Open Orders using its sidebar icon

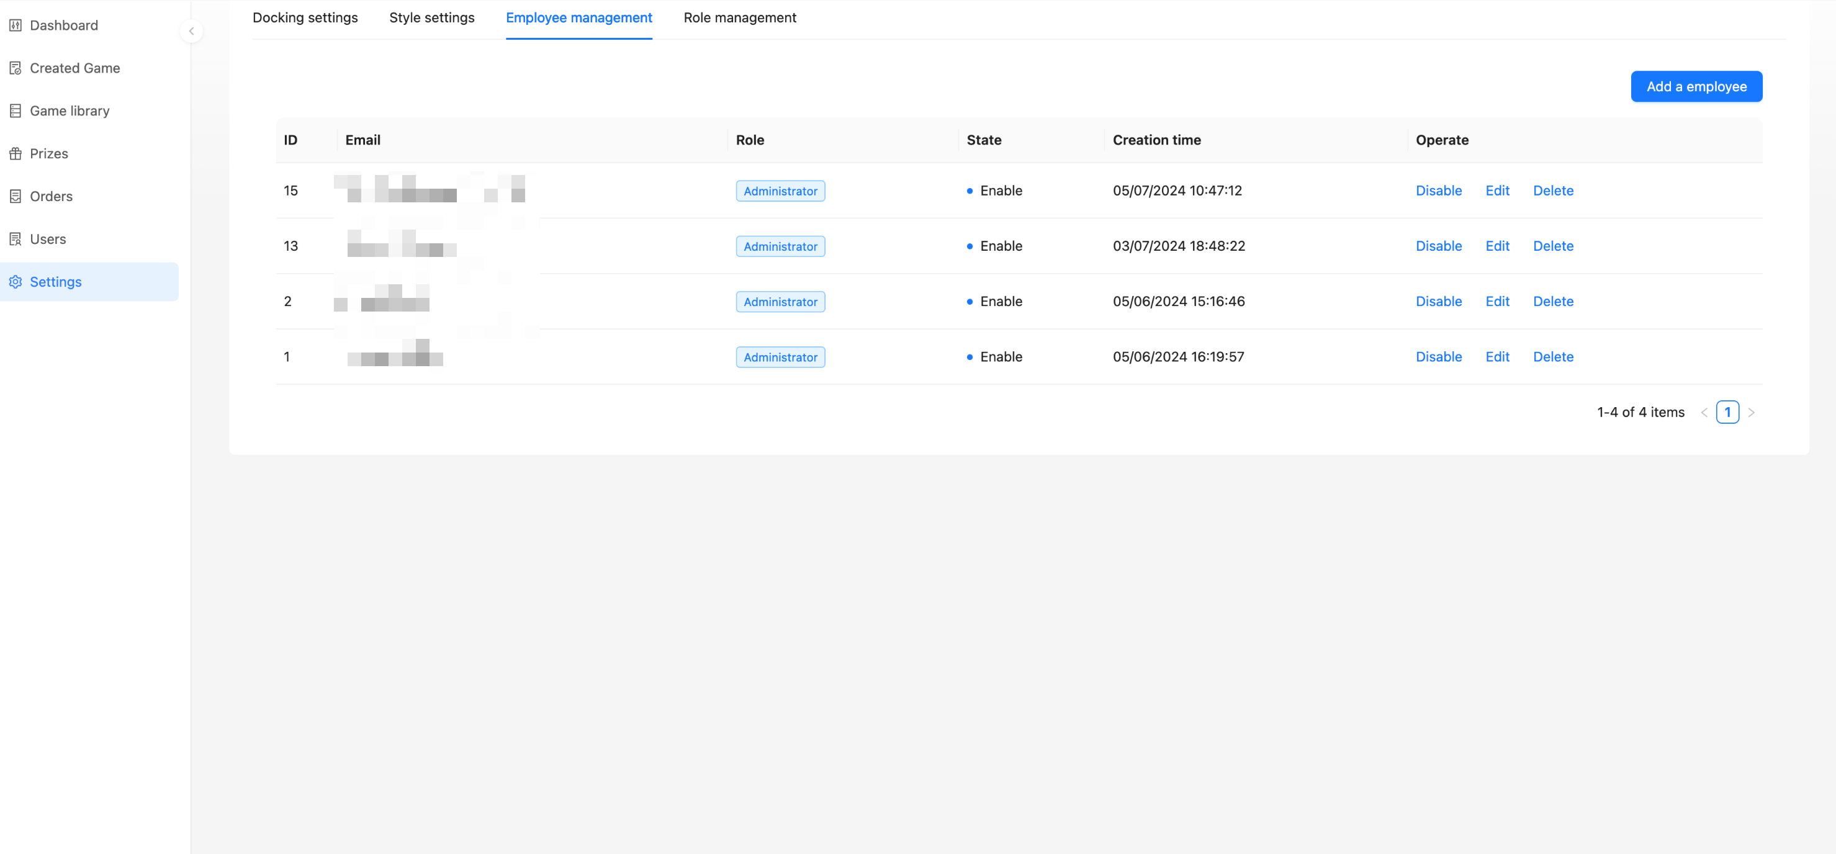(16, 196)
